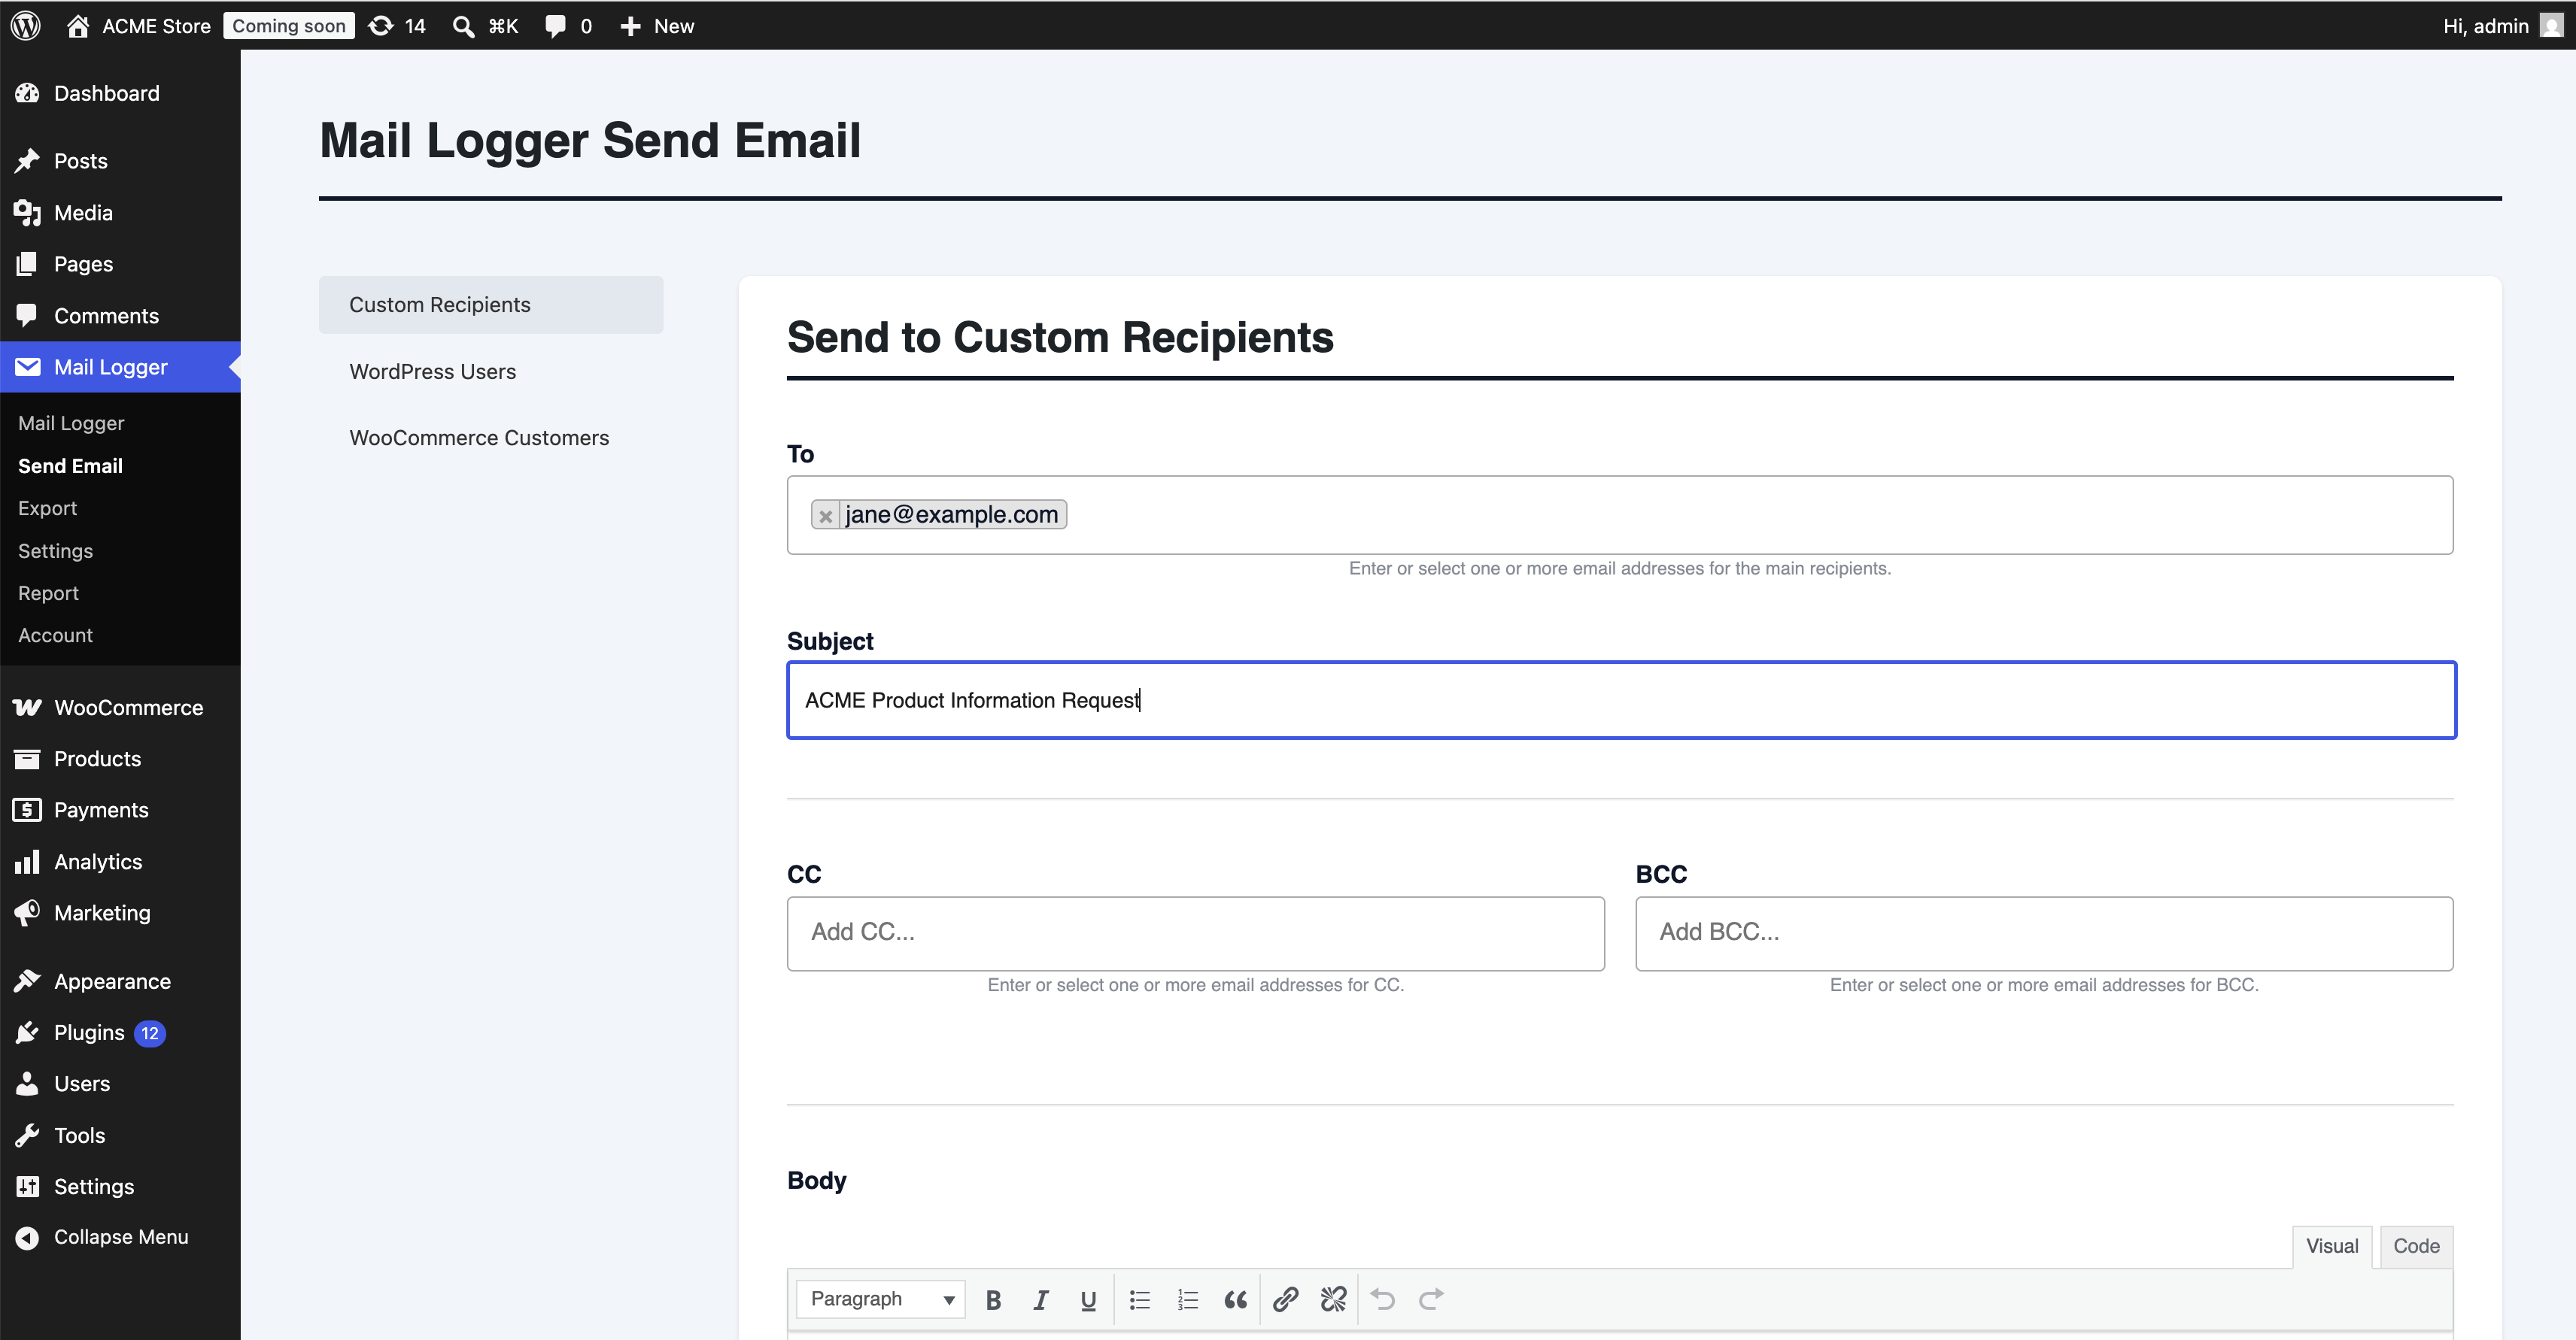Click the Tools wrench icon
The image size is (2576, 1340).
coord(27,1135)
